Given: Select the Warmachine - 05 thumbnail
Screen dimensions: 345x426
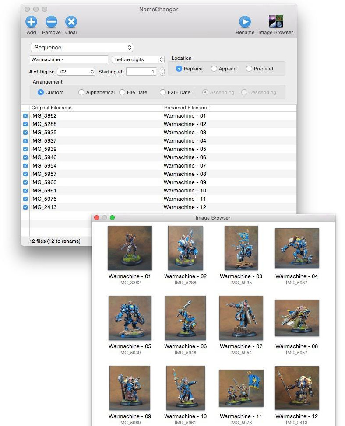Looking at the screenshot, I should click(130, 318).
